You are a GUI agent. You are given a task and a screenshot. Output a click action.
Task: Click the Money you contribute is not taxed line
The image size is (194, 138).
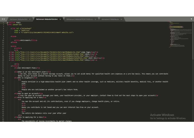(x=60, y=108)
